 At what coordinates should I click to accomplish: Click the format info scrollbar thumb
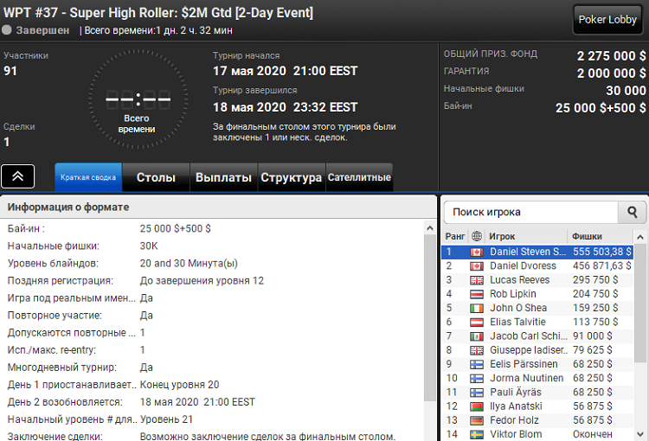(x=429, y=317)
